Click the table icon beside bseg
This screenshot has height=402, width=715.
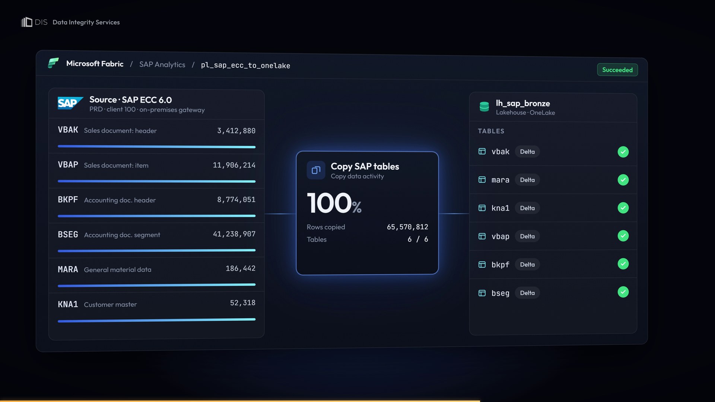[482, 293]
